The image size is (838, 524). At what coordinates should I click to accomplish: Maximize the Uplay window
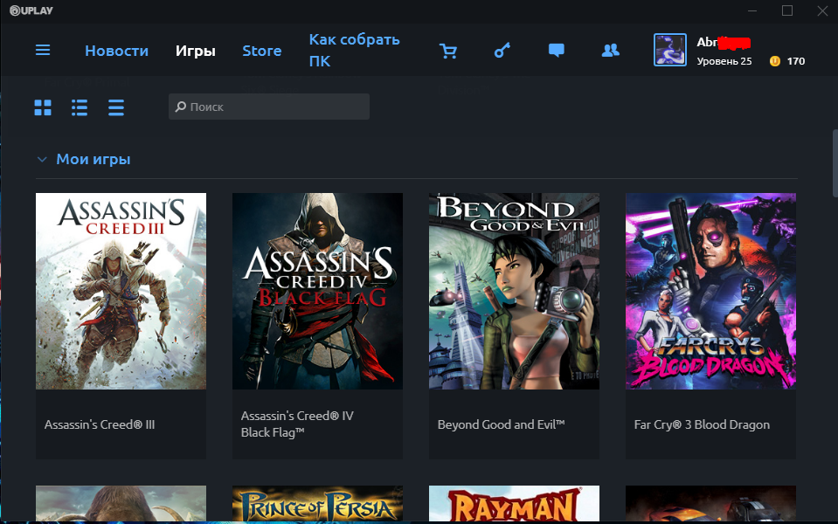tap(787, 10)
